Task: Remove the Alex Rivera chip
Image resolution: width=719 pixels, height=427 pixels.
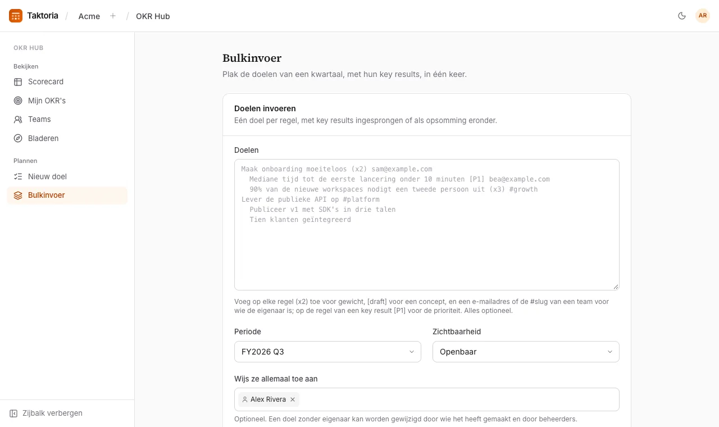Action: [293, 399]
